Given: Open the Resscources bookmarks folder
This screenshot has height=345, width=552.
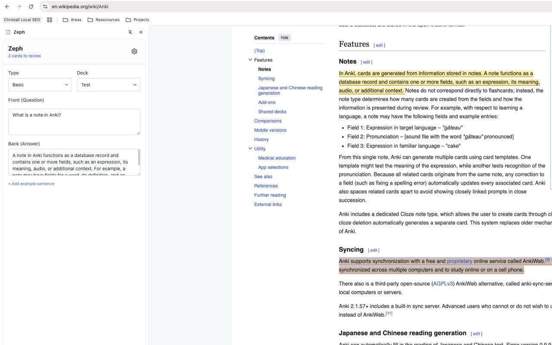Looking at the screenshot, I should [103, 20].
